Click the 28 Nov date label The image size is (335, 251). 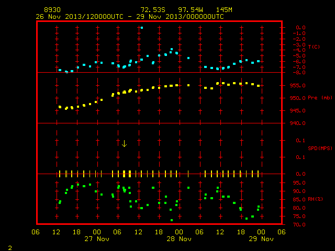tap(179, 239)
